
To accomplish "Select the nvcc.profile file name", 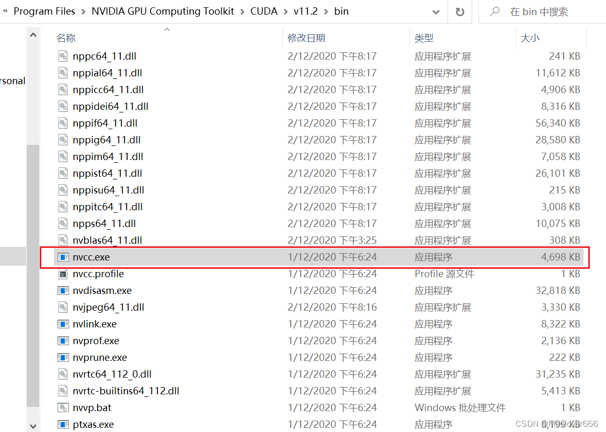I will pyautogui.click(x=98, y=274).
